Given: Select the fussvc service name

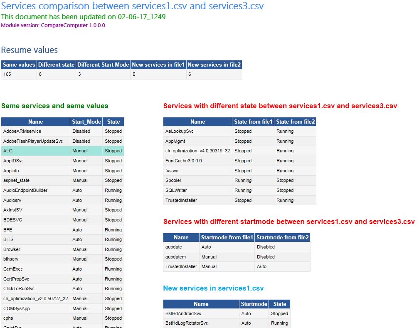Looking at the screenshot, I should (x=172, y=171).
